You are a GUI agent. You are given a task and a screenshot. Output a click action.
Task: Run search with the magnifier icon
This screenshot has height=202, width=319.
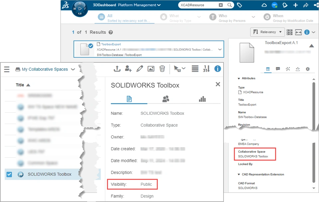230,5
